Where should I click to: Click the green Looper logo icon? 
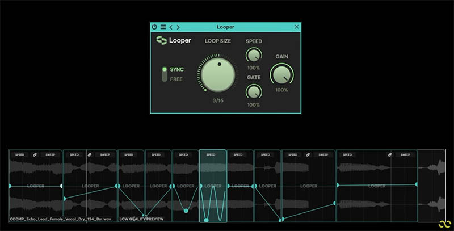161,40
